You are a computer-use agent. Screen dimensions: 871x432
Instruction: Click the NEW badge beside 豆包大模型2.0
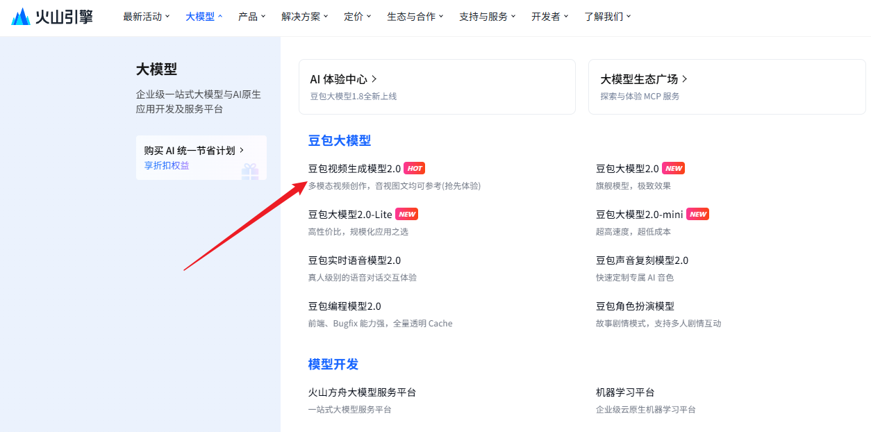tap(674, 169)
